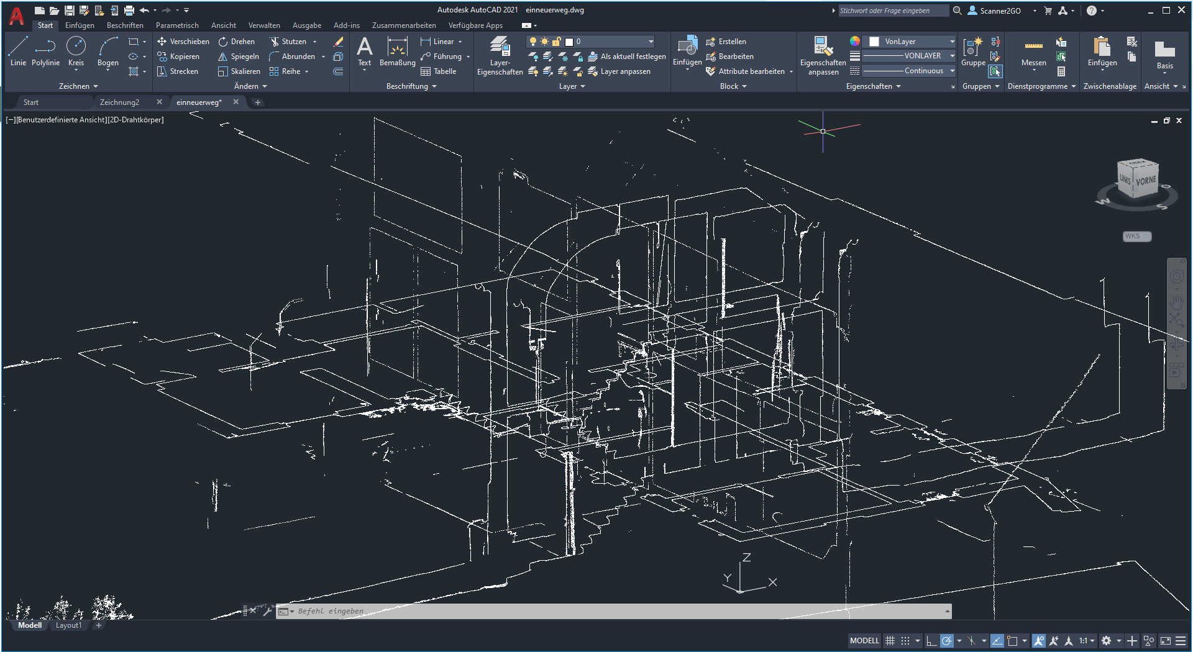Insert a Tabelle table

(439, 71)
